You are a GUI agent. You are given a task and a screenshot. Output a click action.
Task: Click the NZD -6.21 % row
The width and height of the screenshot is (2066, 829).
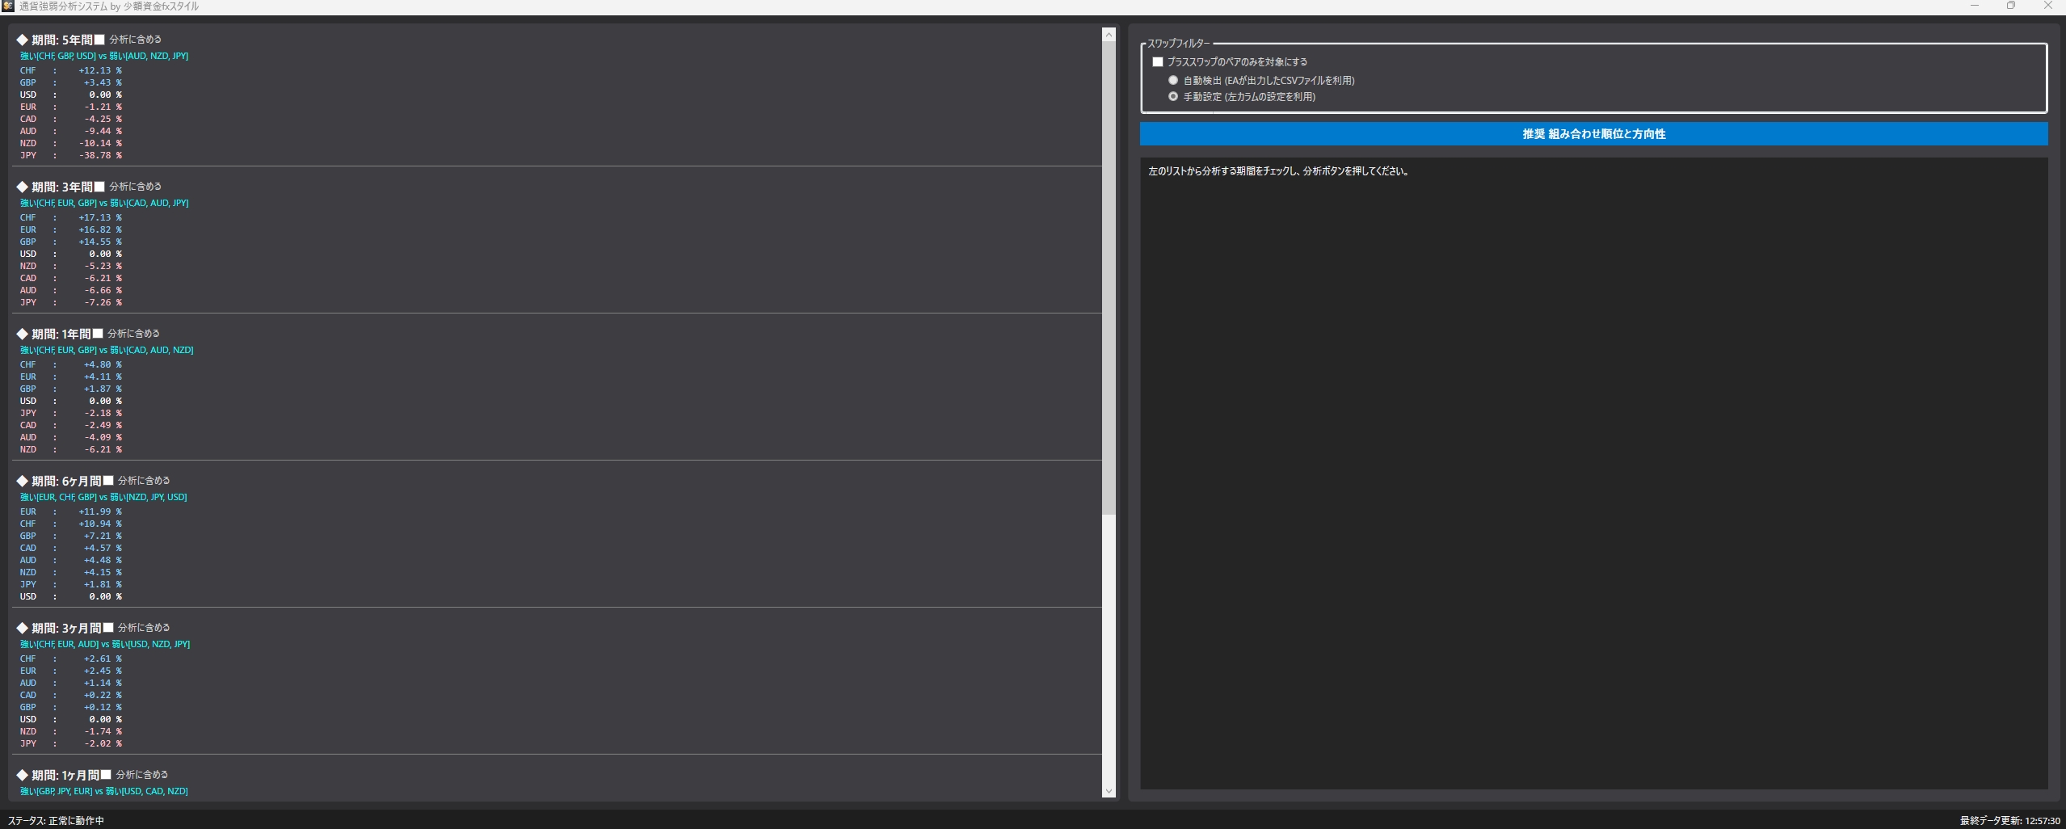pos(71,449)
